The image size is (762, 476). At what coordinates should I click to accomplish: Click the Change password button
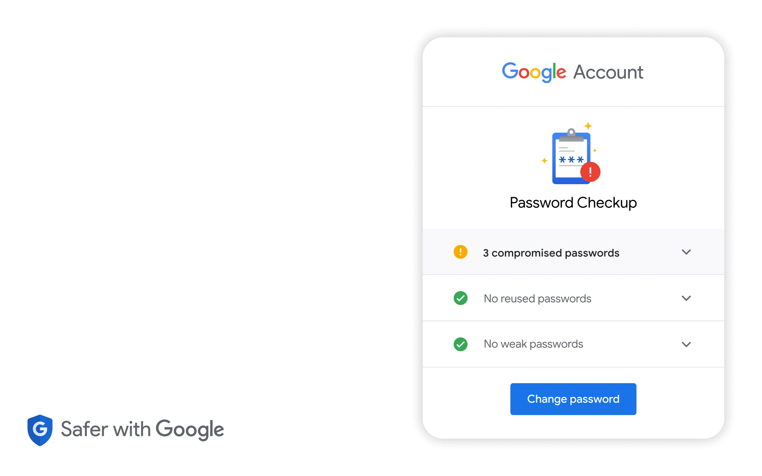click(x=573, y=399)
